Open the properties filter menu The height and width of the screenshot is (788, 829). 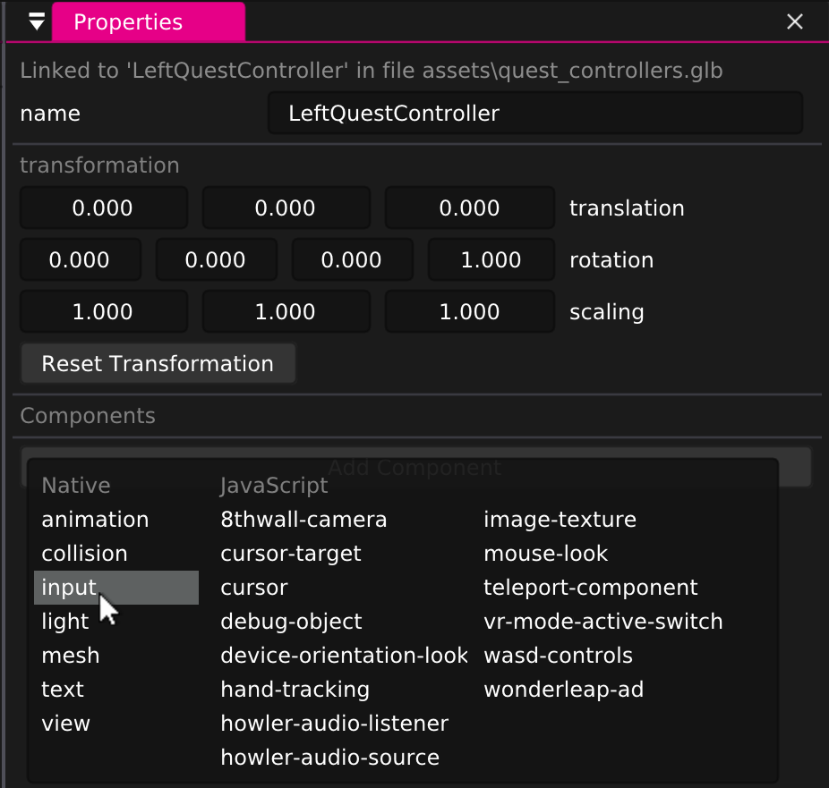pos(34,21)
